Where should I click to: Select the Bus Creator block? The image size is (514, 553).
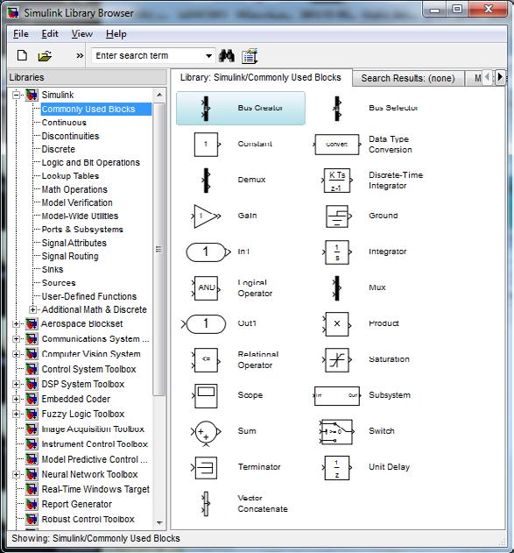(241, 109)
